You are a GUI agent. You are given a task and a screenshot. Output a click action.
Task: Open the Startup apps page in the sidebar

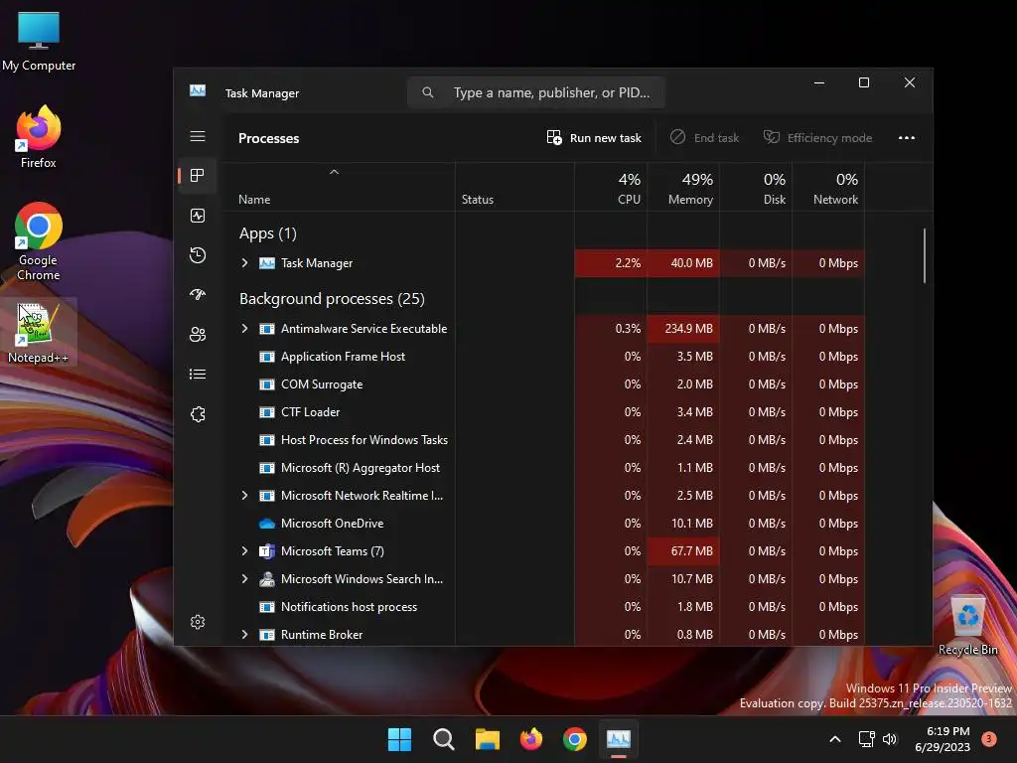pos(198,294)
